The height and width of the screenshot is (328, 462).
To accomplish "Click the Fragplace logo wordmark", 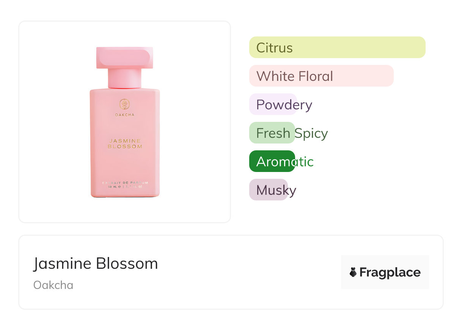I will tap(390, 272).
